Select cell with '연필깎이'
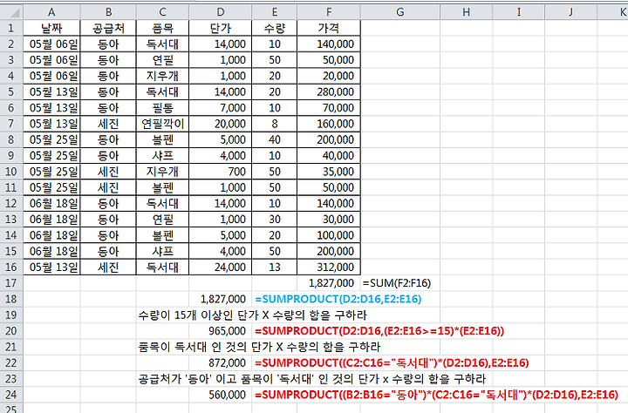628x413 pixels. click(162, 124)
